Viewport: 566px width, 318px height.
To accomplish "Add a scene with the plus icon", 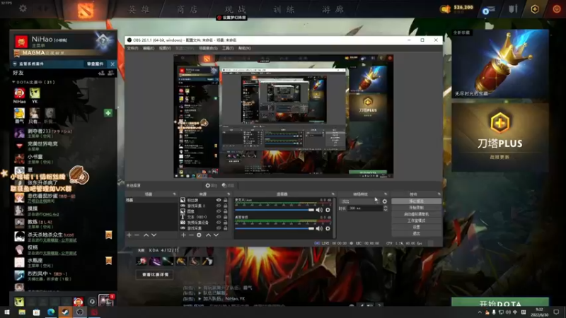I will (129, 235).
